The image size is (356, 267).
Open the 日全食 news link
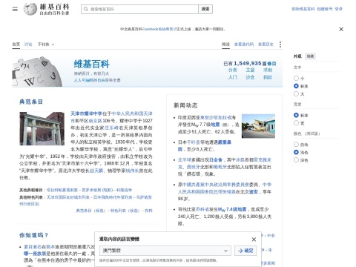coord(216,159)
